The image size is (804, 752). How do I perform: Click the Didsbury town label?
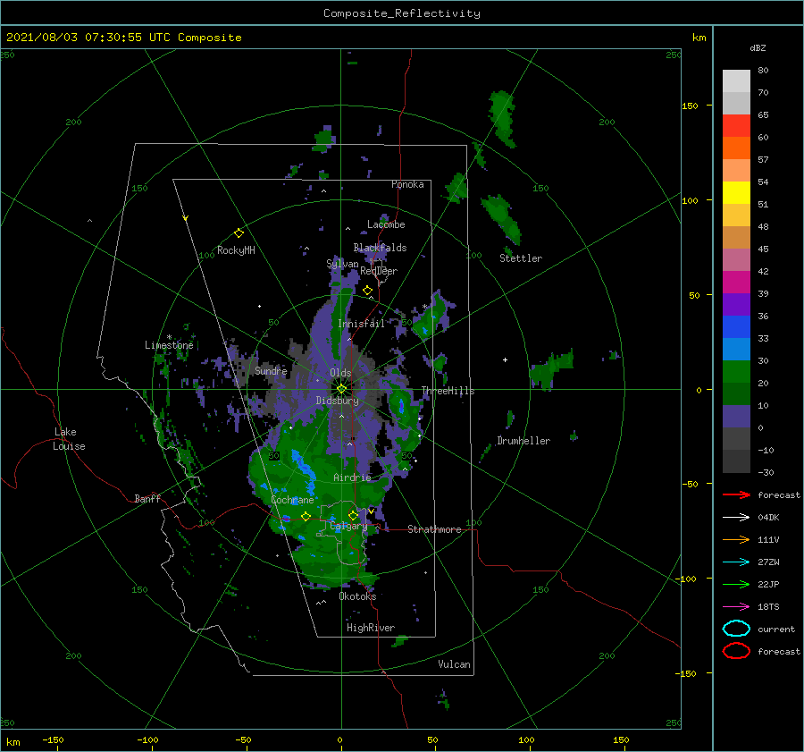coord(338,401)
